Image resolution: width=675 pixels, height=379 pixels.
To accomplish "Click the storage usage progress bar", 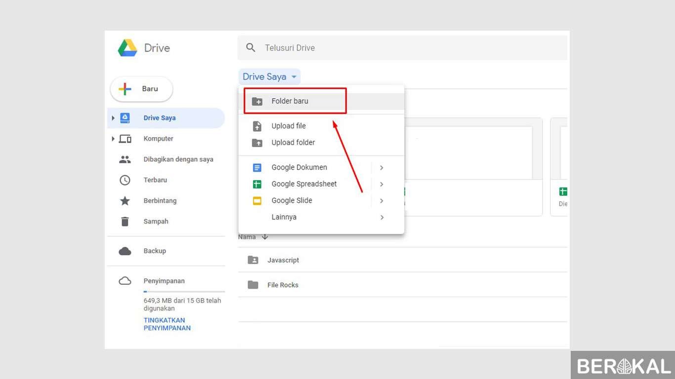I will (184, 292).
